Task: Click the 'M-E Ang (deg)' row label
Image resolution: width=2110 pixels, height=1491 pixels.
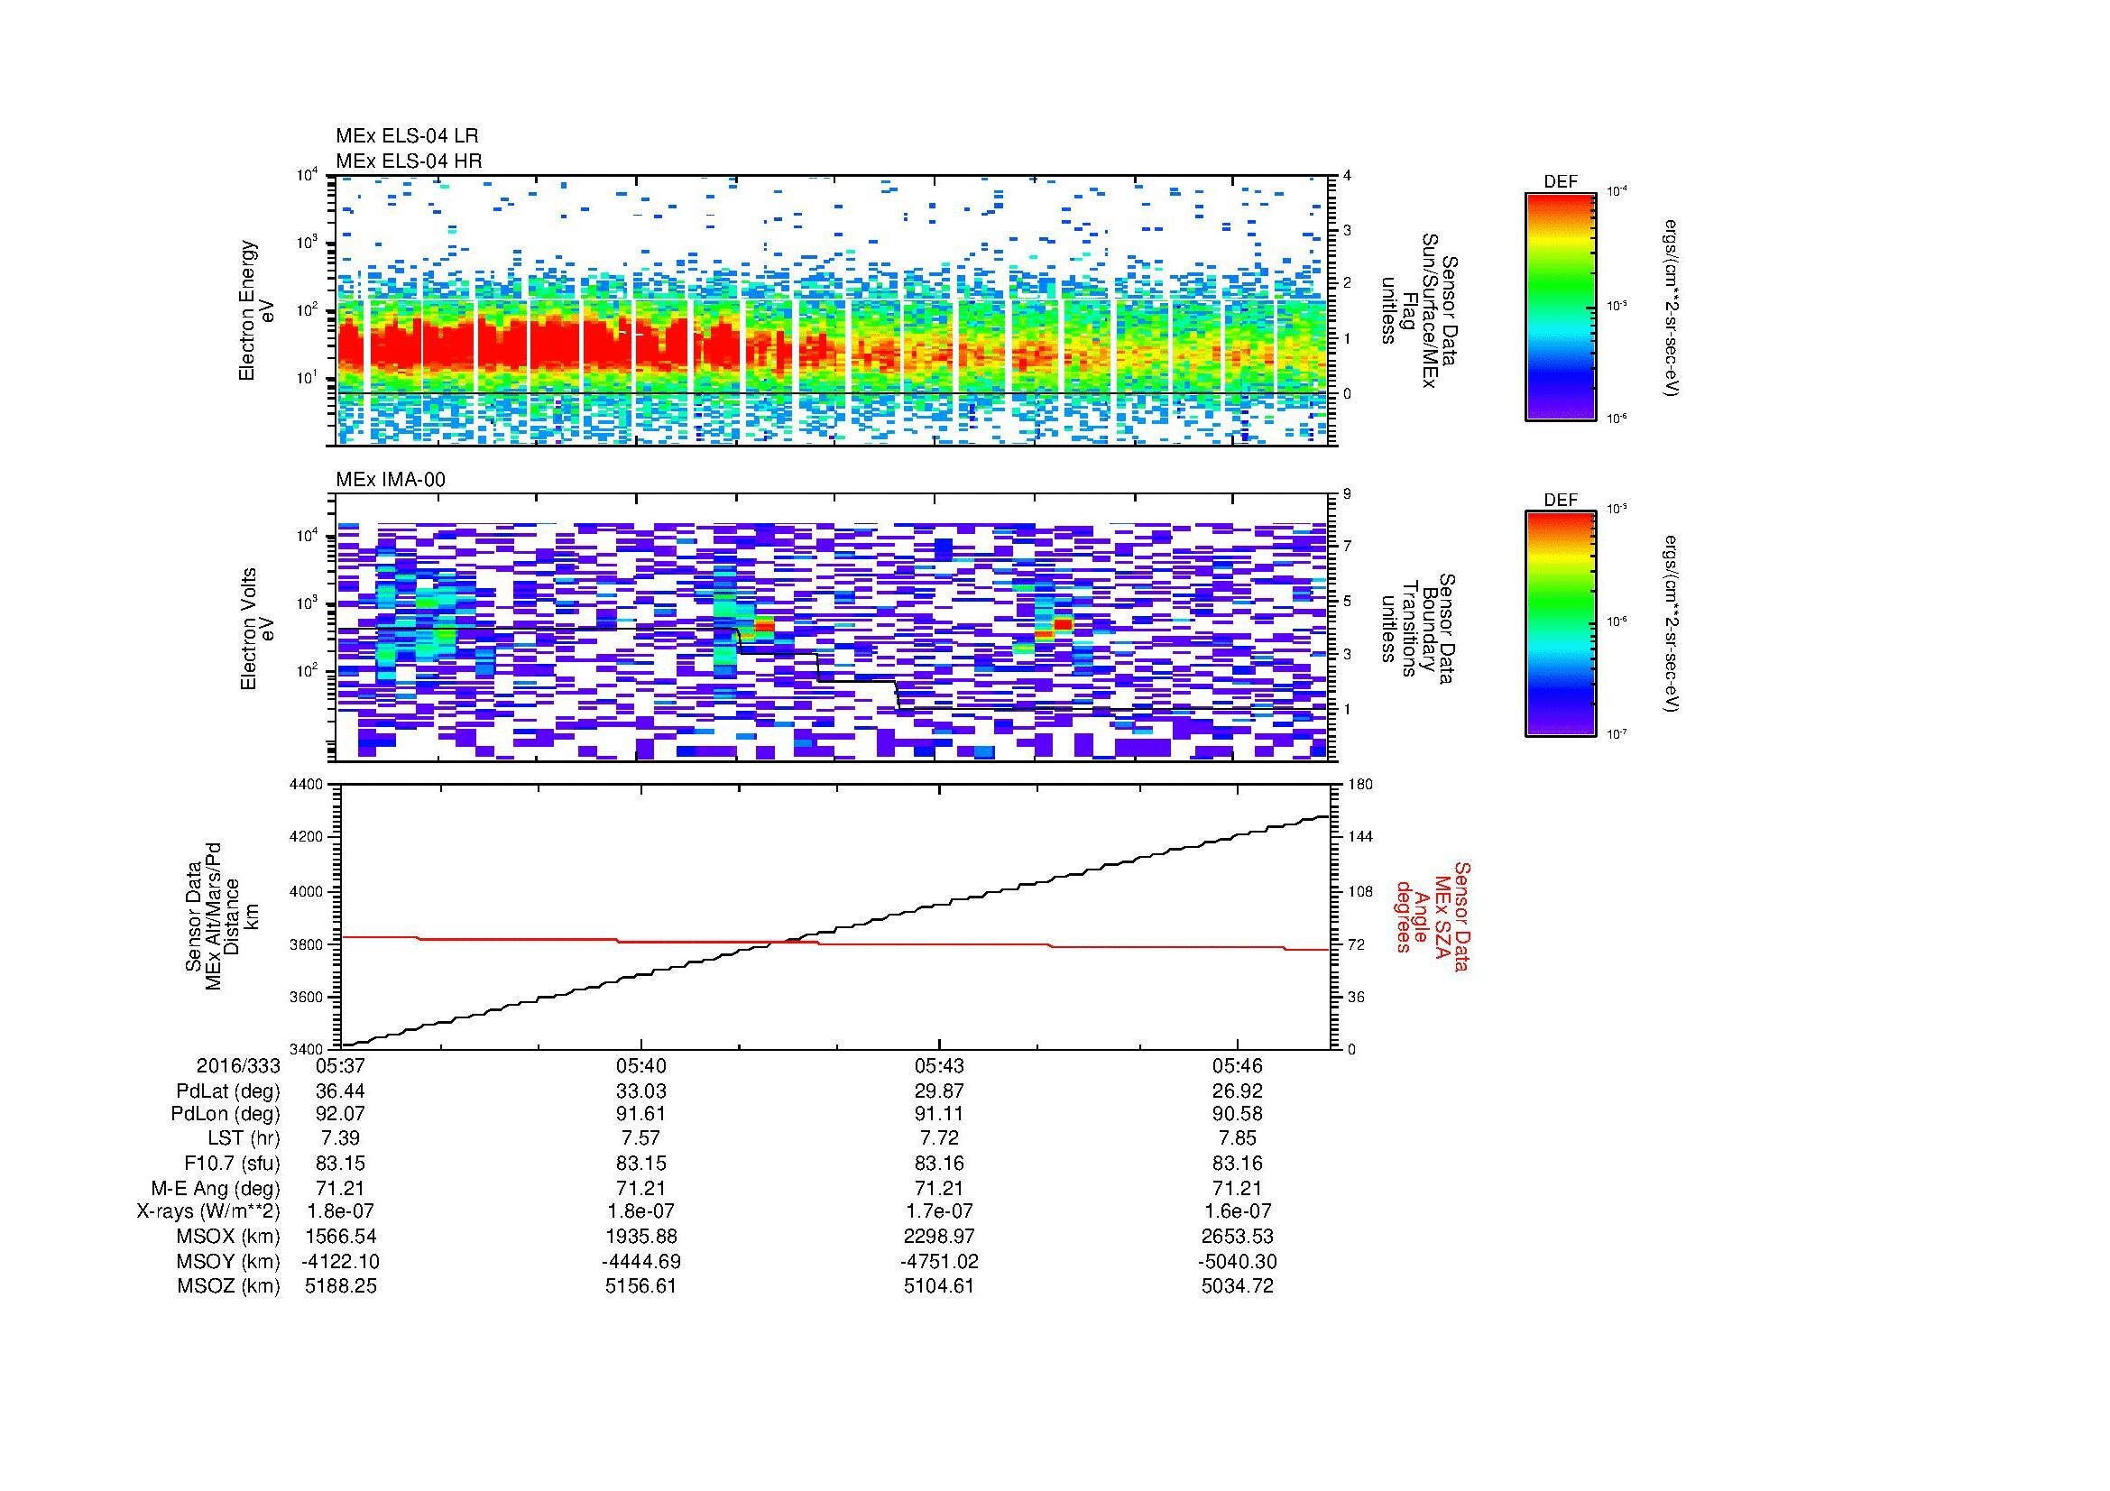Action: coord(216,1188)
